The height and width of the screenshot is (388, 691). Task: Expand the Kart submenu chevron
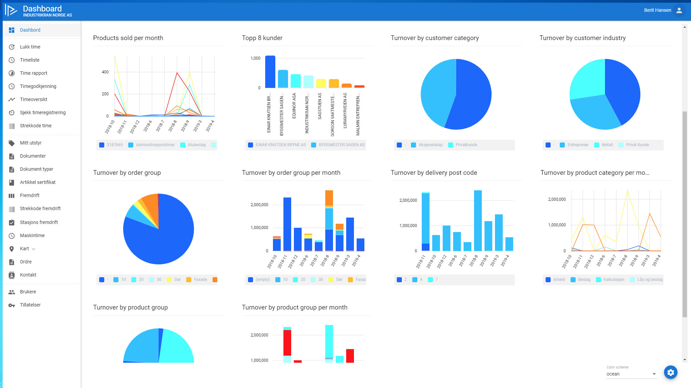33,249
